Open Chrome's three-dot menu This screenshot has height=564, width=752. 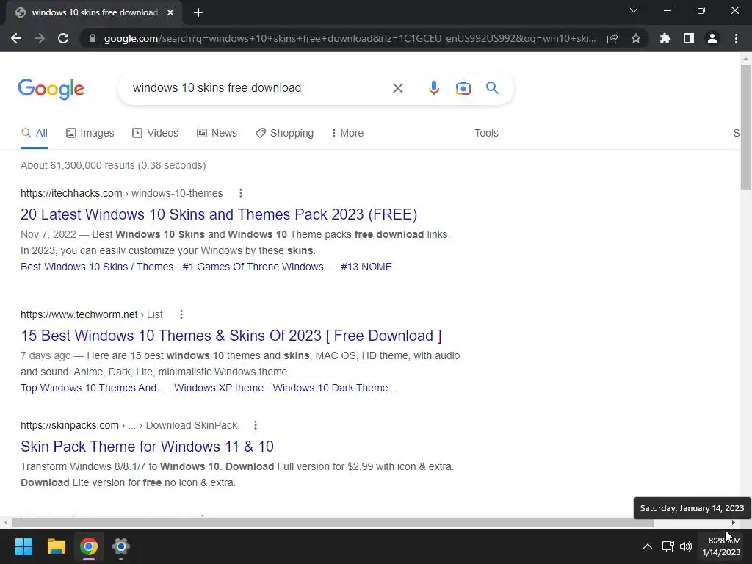tap(736, 38)
